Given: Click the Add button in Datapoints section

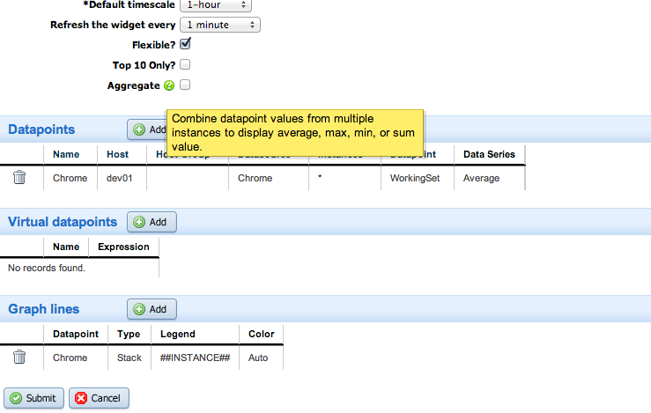Looking at the screenshot, I should click(x=148, y=129).
